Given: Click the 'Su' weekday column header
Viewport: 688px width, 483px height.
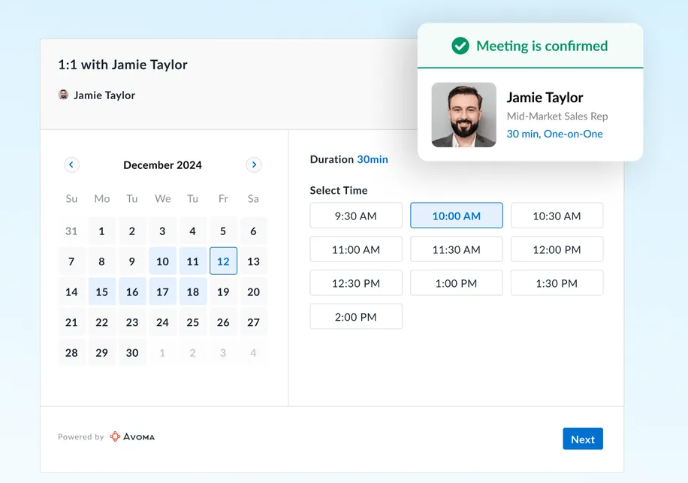Looking at the screenshot, I should click(71, 199).
